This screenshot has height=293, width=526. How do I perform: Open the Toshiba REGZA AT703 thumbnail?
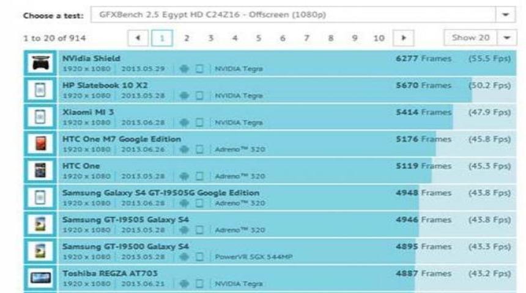tap(40, 278)
